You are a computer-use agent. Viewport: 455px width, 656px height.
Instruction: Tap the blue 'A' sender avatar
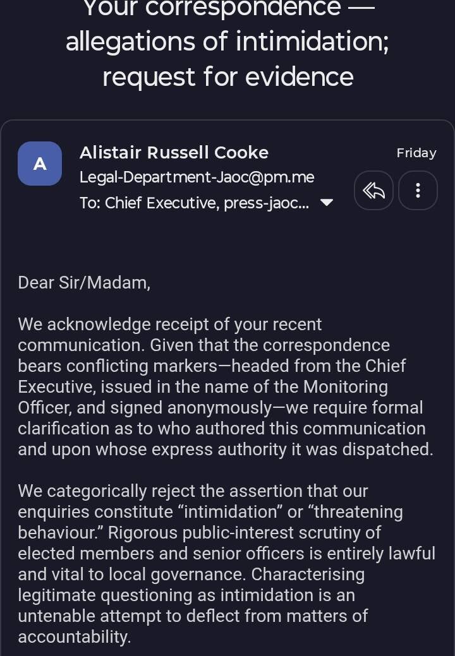point(40,164)
